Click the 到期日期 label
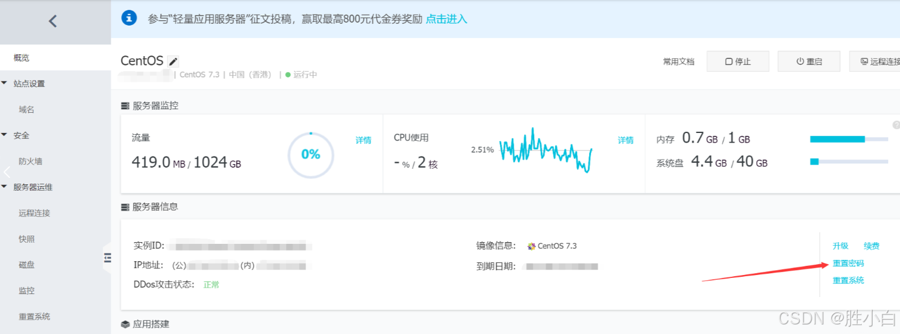This screenshot has width=900, height=334. click(x=495, y=267)
